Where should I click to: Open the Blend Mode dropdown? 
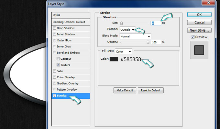(x=135, y=36)
